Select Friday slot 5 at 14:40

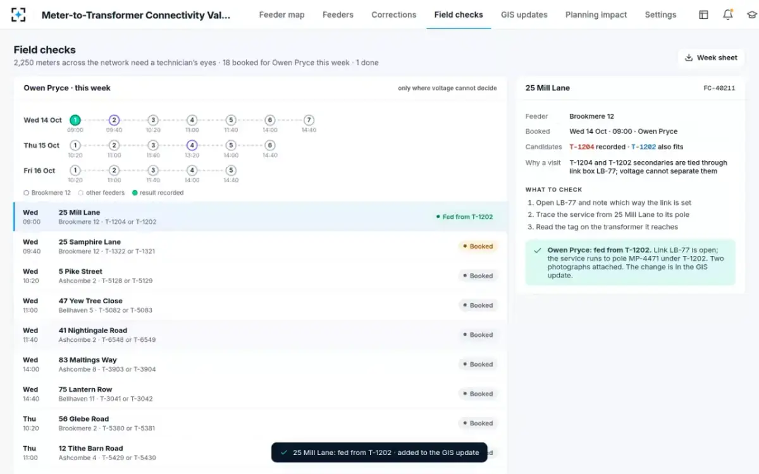231,171
